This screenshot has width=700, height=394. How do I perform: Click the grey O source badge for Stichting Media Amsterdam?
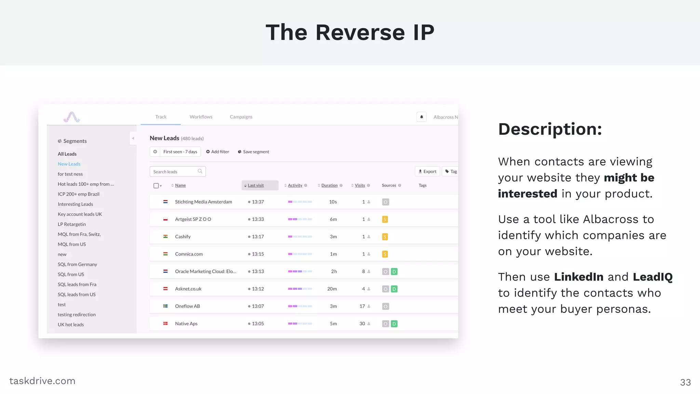pyautogui.click(x=386, y=202)
